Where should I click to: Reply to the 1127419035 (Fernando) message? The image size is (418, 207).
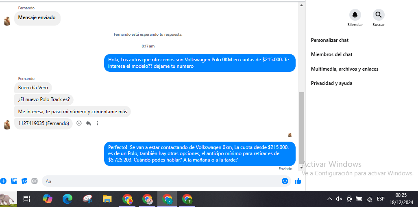[x=88, y=123]
